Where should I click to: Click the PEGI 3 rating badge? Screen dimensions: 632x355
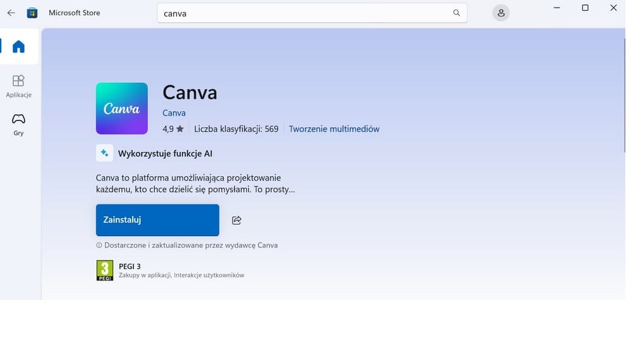point(105,270)
